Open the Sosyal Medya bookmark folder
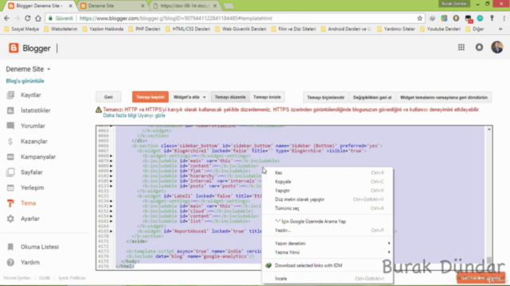 pos(22,29)
